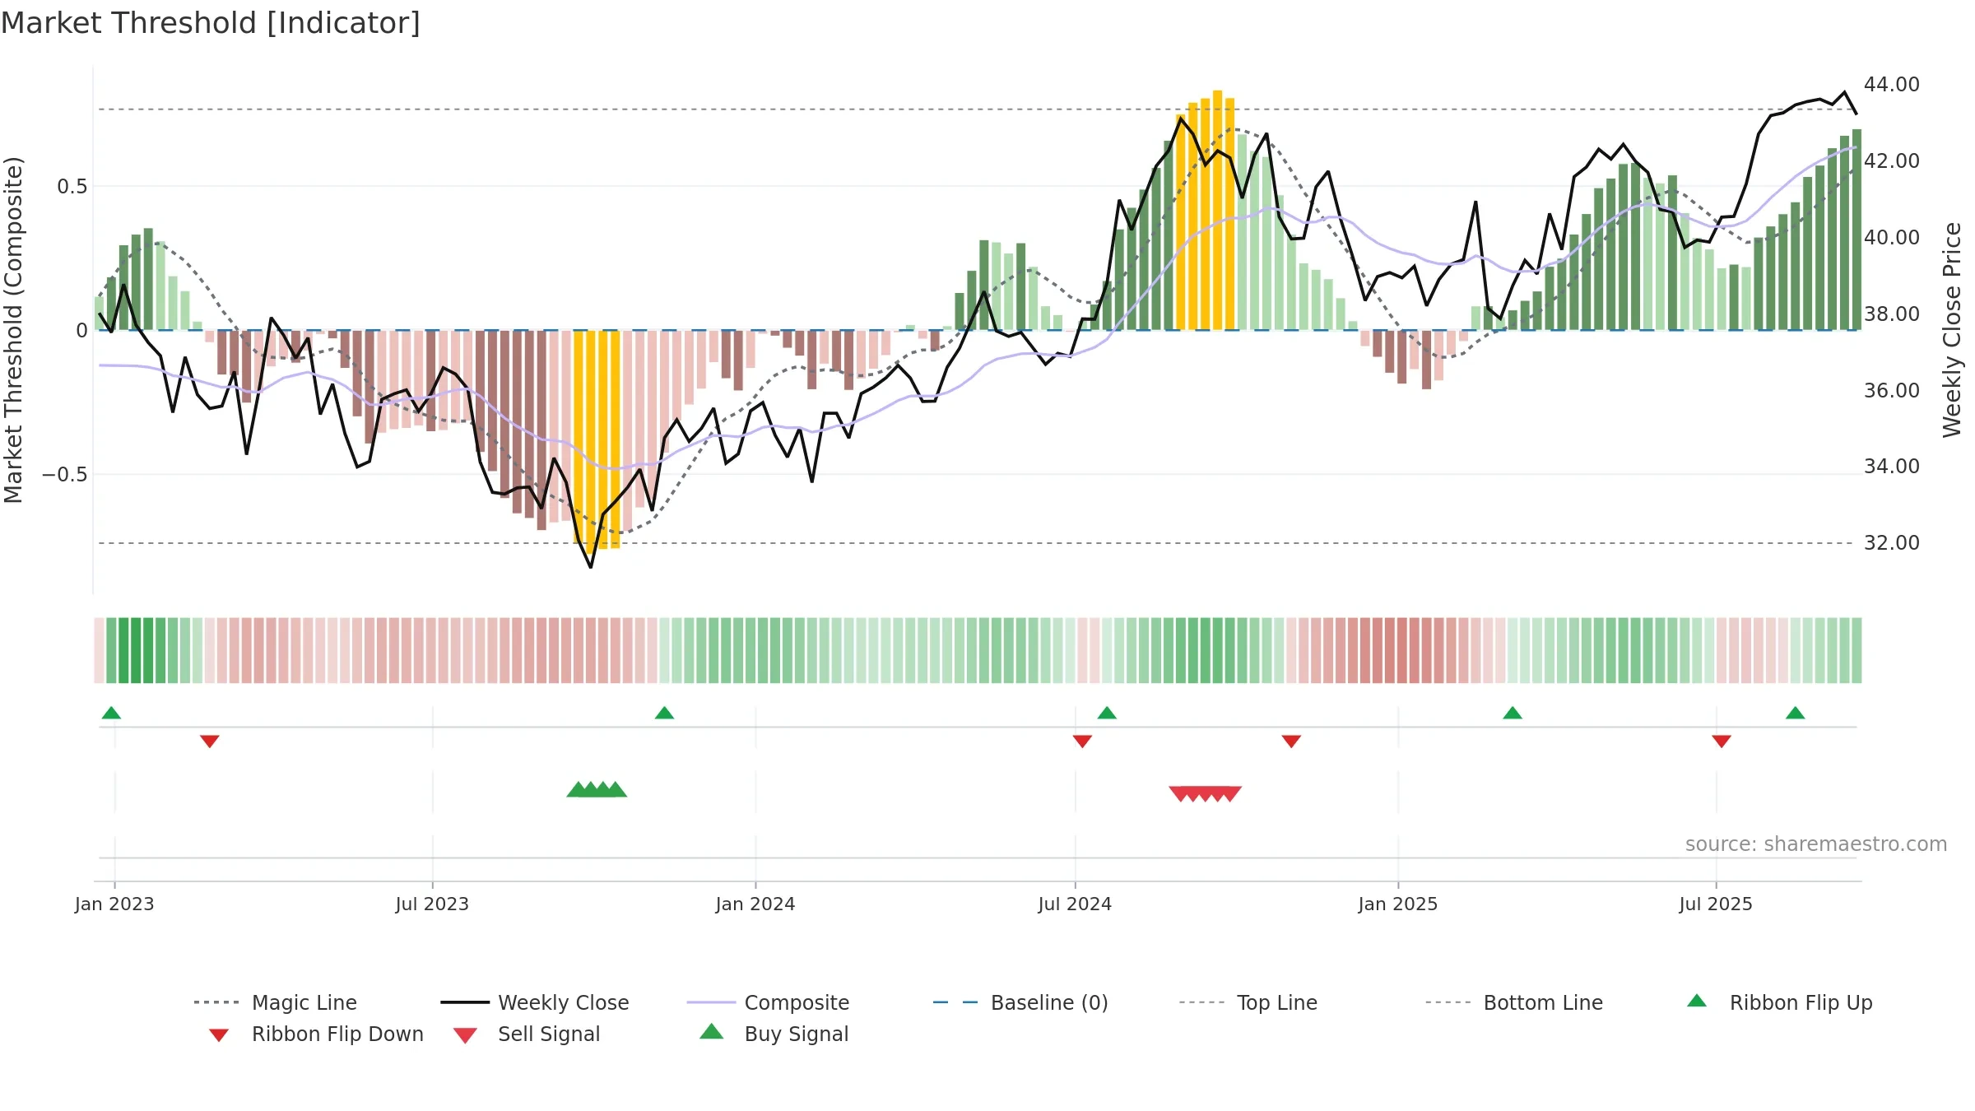1975x1111 pixels.
Task: Click the Jan 2023 x-axis label
Action: pos(114,904)
